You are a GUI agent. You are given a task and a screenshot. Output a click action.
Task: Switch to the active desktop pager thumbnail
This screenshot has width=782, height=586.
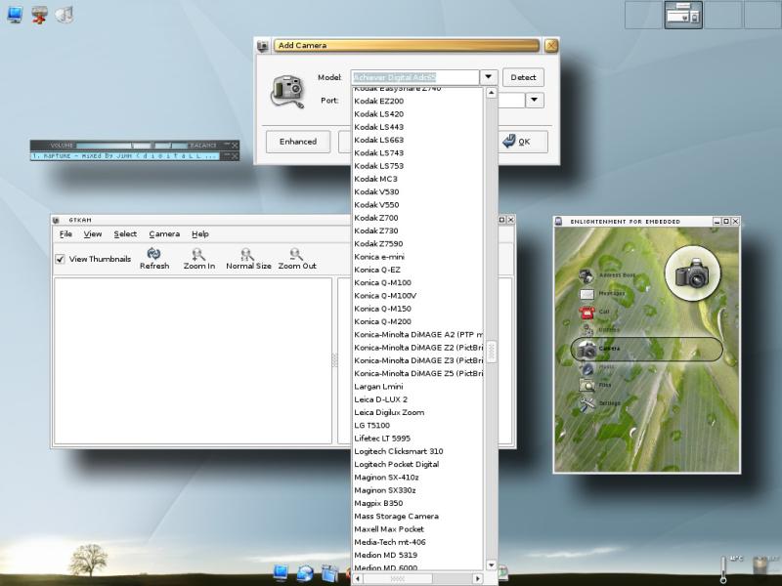(x=683, y=15)
